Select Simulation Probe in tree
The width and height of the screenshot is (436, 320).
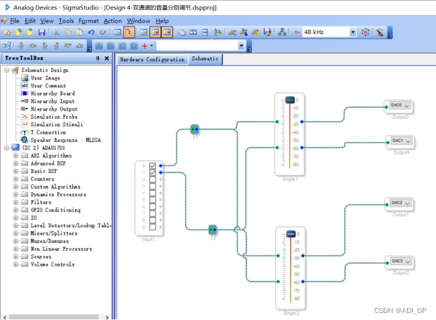click(x=54, y=117)
